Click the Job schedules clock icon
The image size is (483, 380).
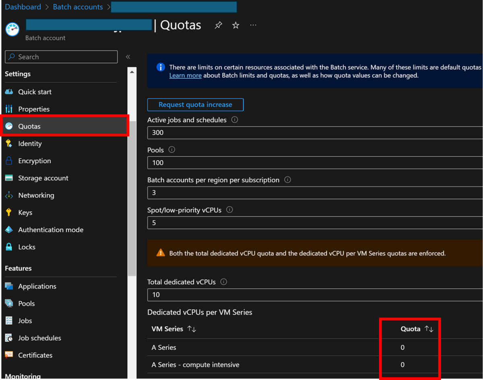point(9,338)
